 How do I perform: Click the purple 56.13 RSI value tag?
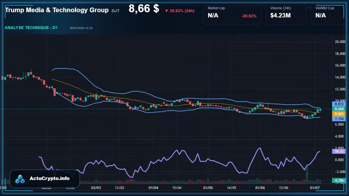point(339,151)
